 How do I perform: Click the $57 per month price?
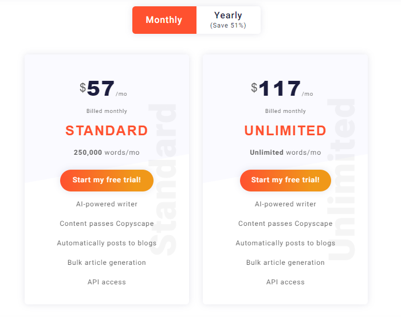[103, 88]
